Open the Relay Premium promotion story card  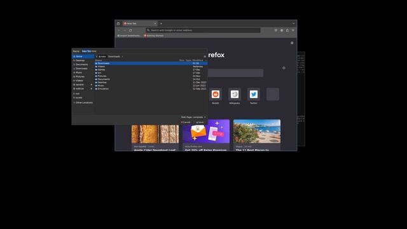pyautogui.click(x=206, y=135)
